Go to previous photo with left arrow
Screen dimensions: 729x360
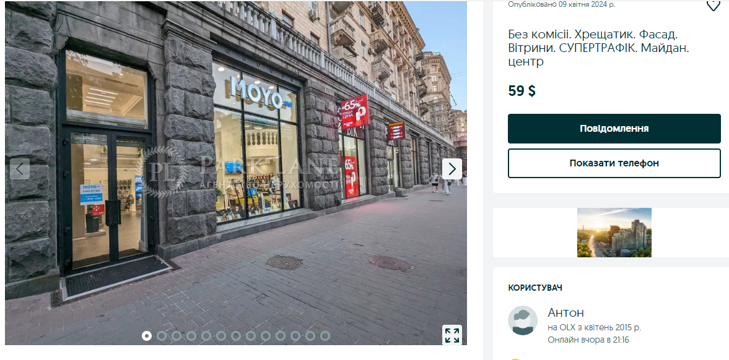[x=20, y=169]
